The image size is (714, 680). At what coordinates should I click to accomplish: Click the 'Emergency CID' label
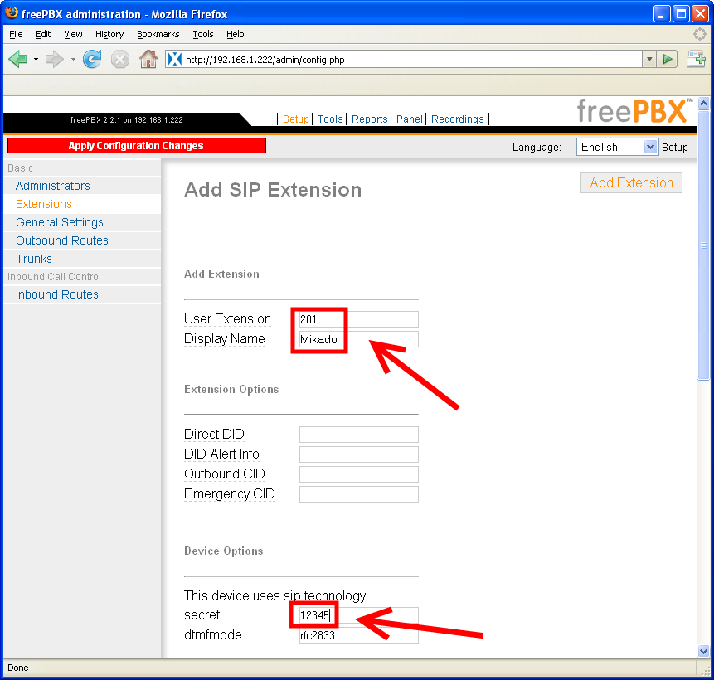230,493
